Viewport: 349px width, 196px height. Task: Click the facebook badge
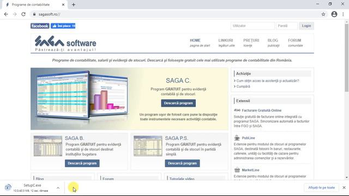40,26
